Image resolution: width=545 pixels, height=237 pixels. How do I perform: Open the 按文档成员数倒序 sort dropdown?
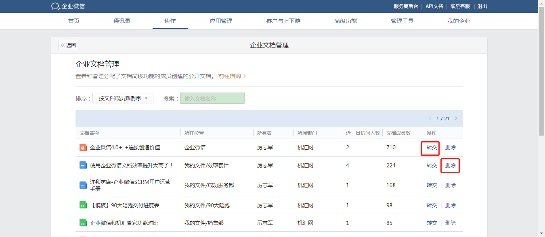coord(123,98)
